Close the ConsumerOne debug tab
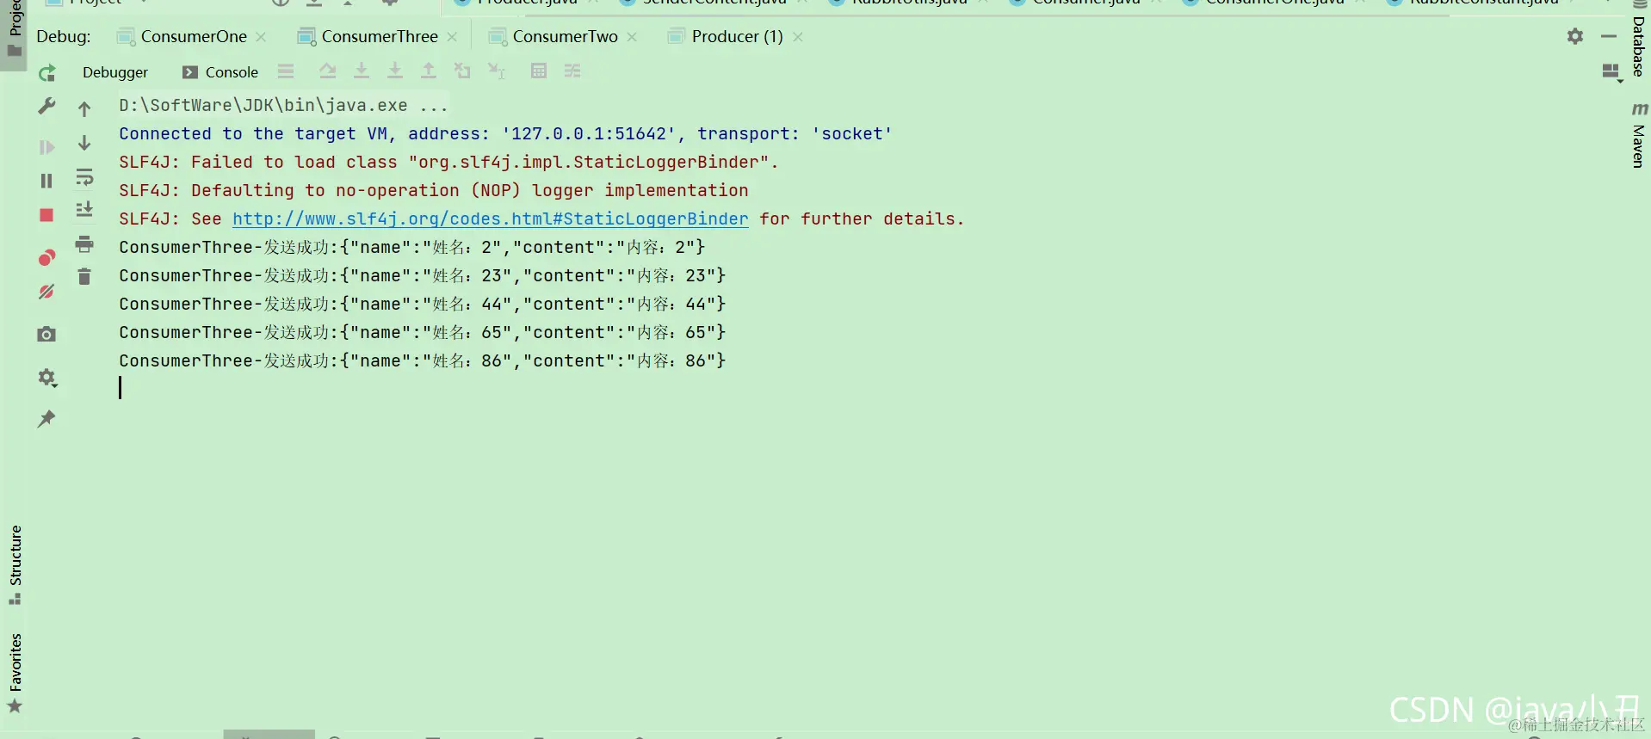This screenshot has width=1651, height=739. click(x=261, y=37)
